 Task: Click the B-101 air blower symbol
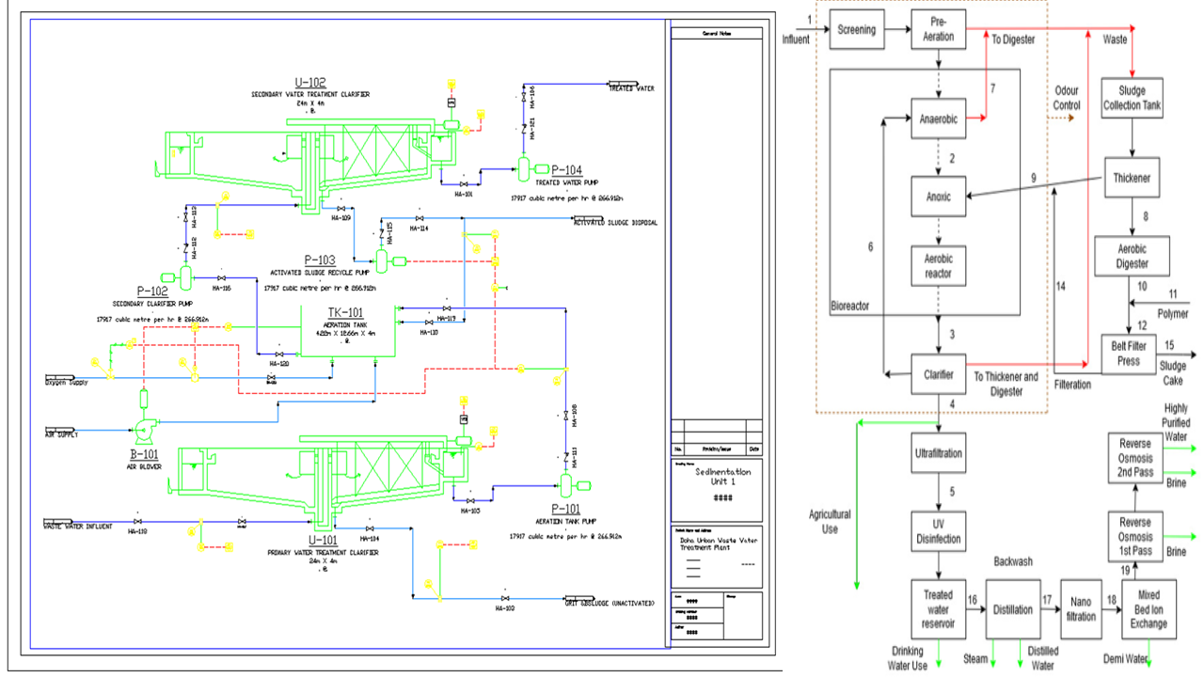144,432
